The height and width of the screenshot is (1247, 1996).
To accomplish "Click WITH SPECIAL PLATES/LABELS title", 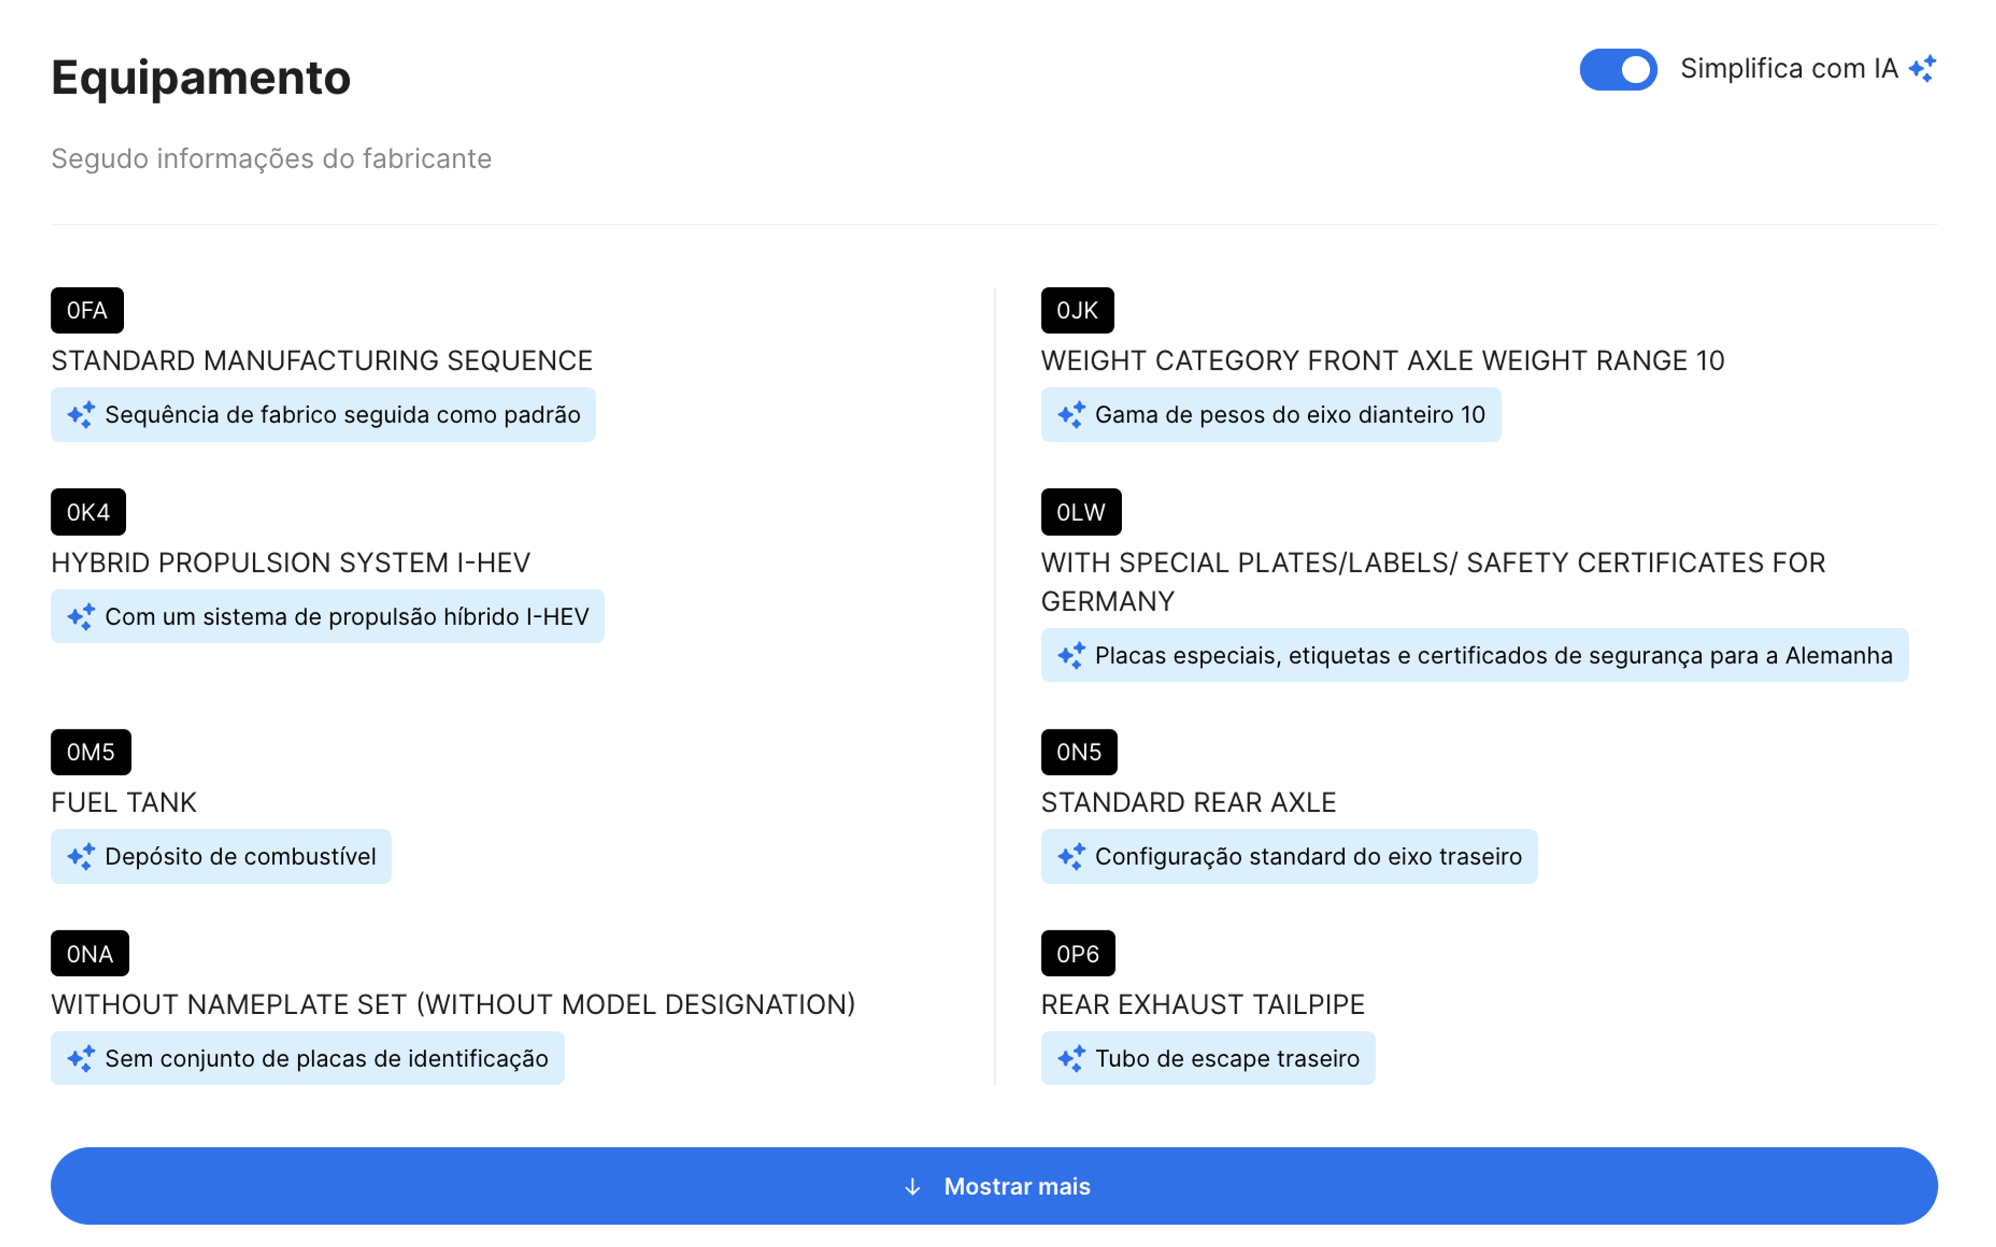I will pyautogui.click(x=1433, y=581).
